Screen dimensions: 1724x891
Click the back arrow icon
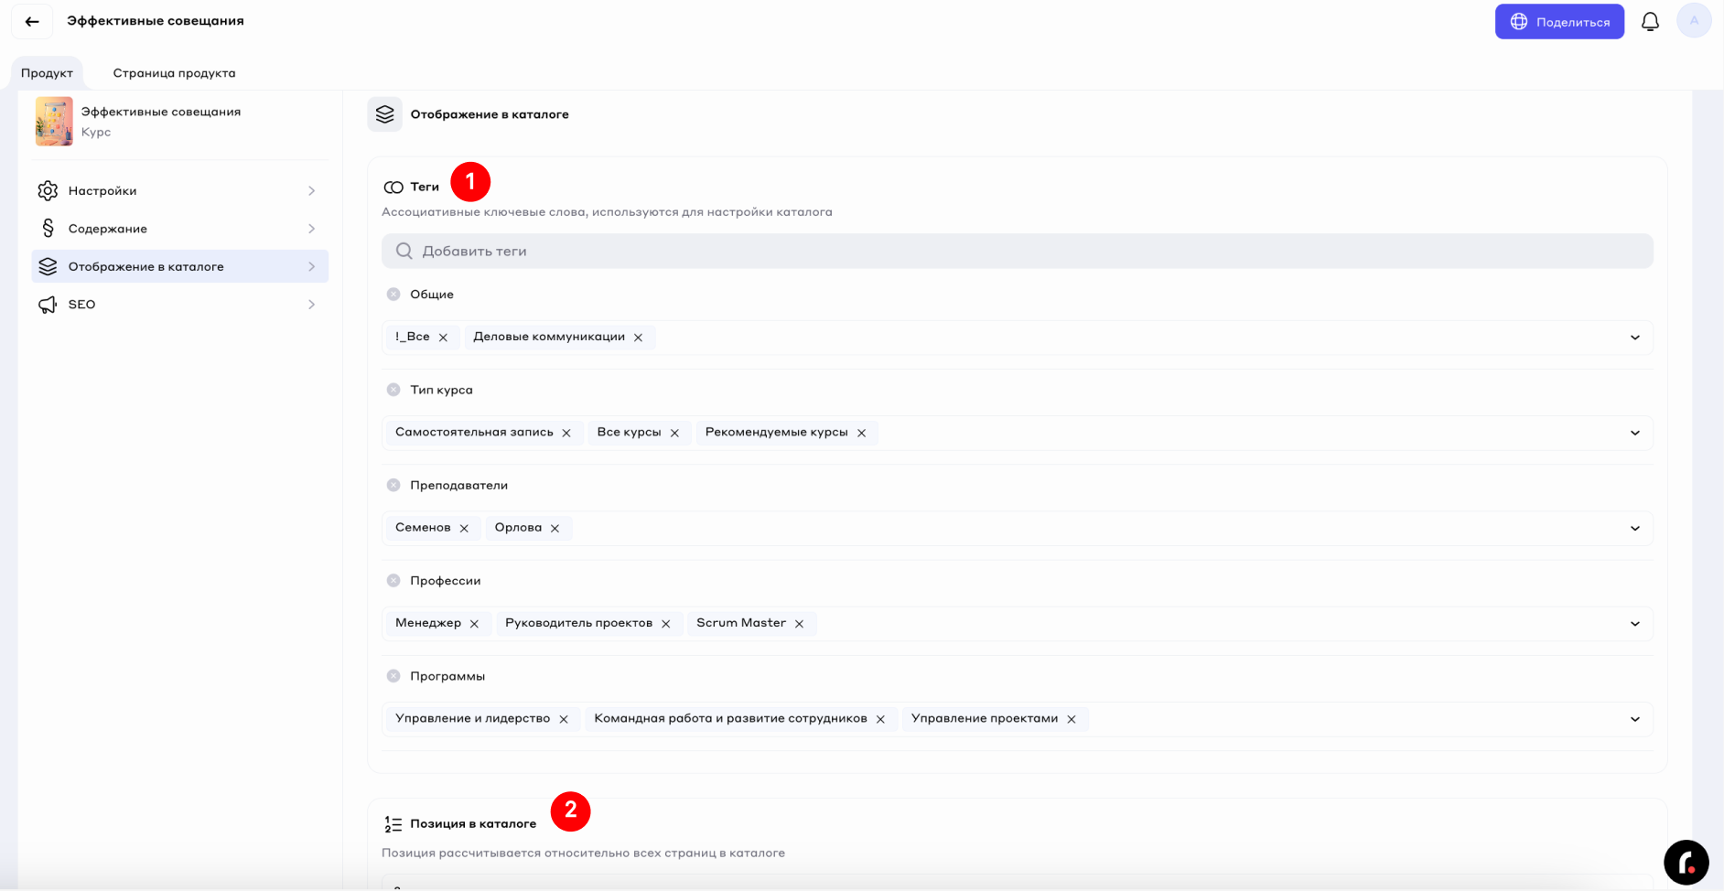32,21
